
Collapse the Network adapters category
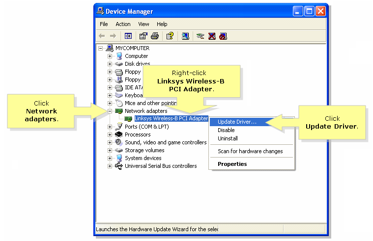[110, 111]
